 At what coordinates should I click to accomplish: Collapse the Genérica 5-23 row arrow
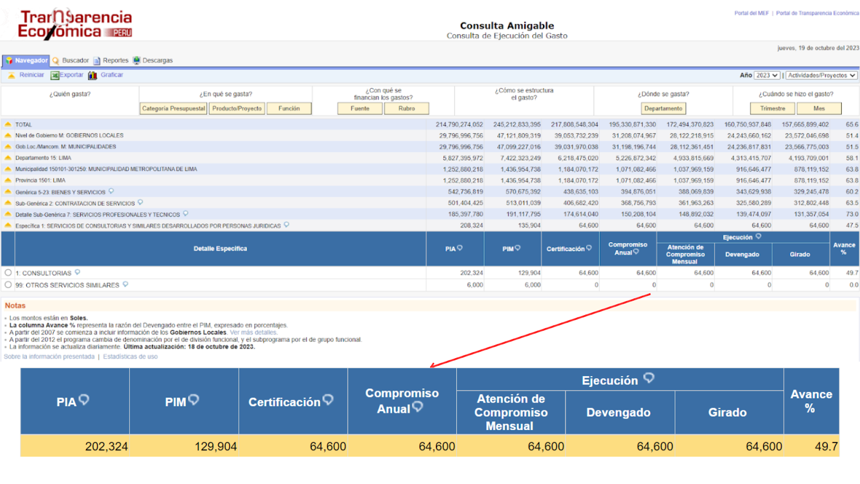[x=8, y=191]
